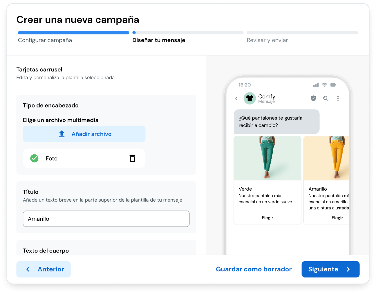This screenshot has height=294, width=376.
Task: Click the Revisar y enviar progress bar
Action: pos(302,33)
